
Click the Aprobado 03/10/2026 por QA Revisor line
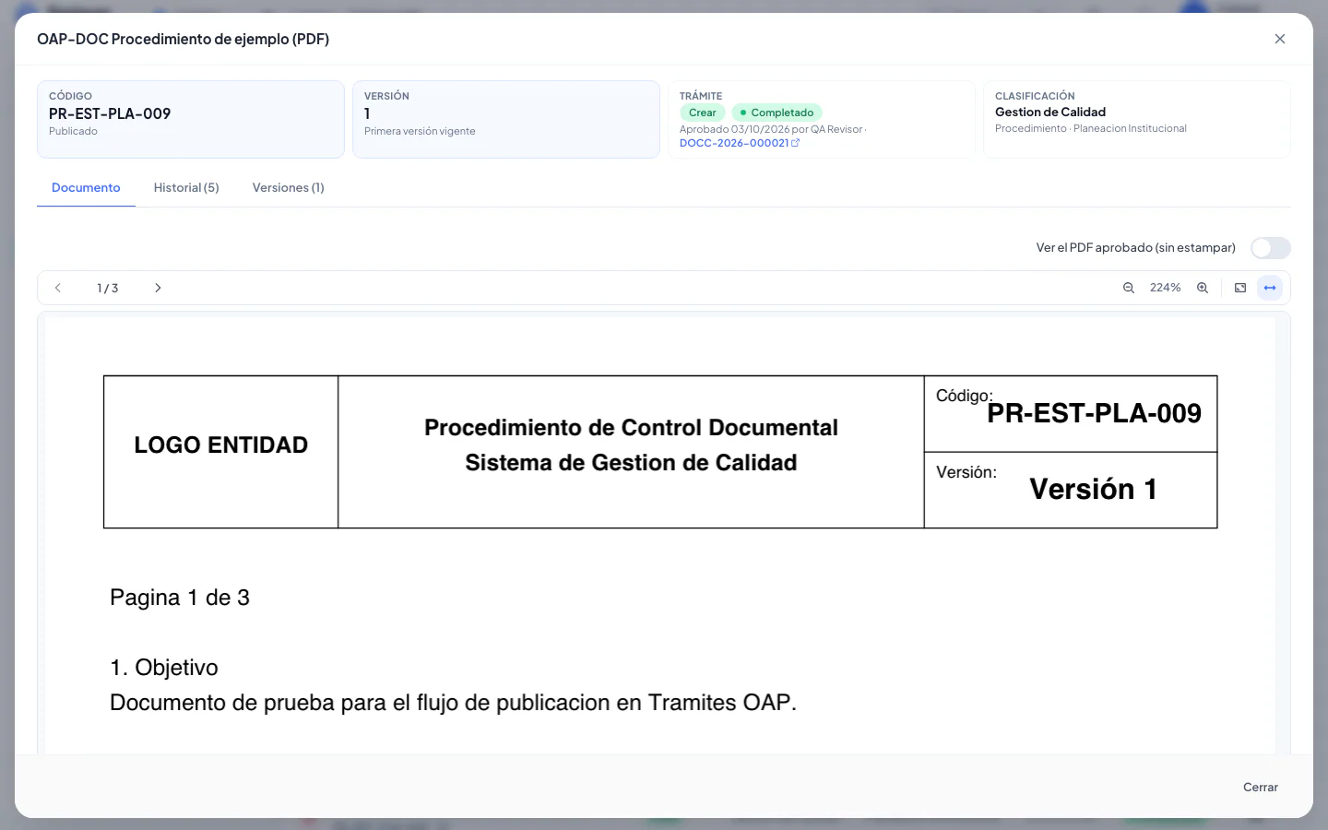(771, 129)
